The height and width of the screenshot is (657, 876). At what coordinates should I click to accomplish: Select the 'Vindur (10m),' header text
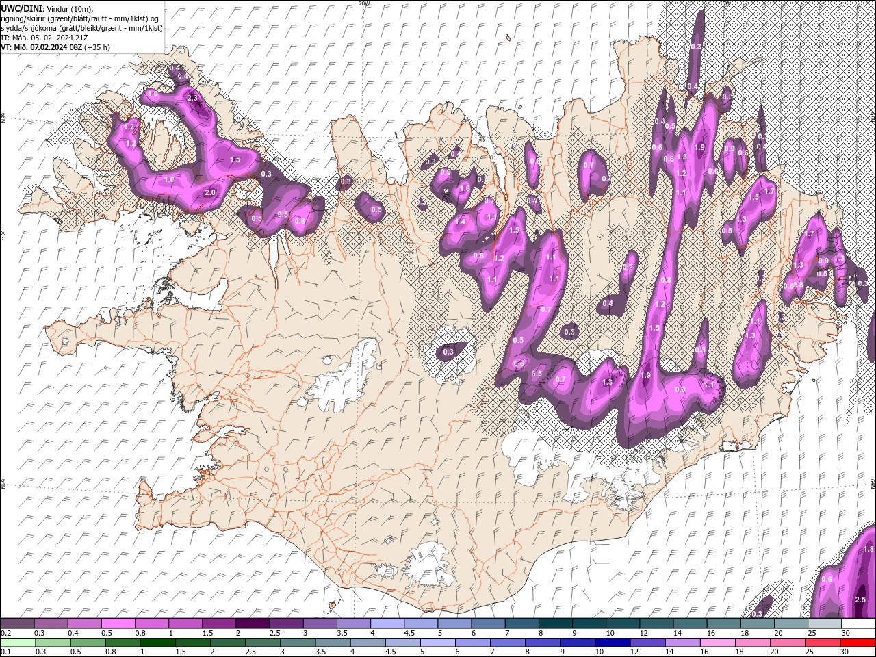(69, 8)
